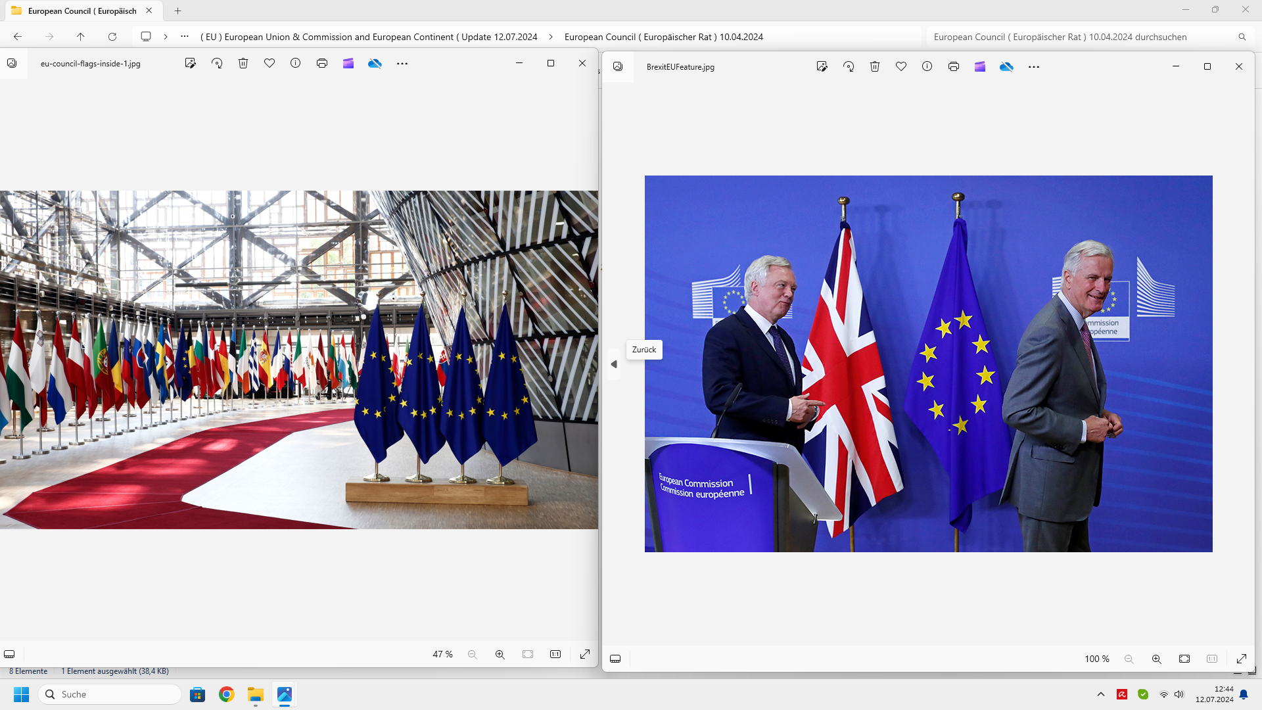The width and height of the screenshot is (1262, 710).
Task: Click '8 Elemente' status bar text
Action: [x=28, y=671]
